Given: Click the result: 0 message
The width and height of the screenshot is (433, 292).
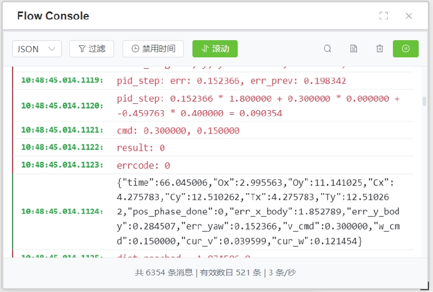Looking at the screenshot, I should coord(140,147).
